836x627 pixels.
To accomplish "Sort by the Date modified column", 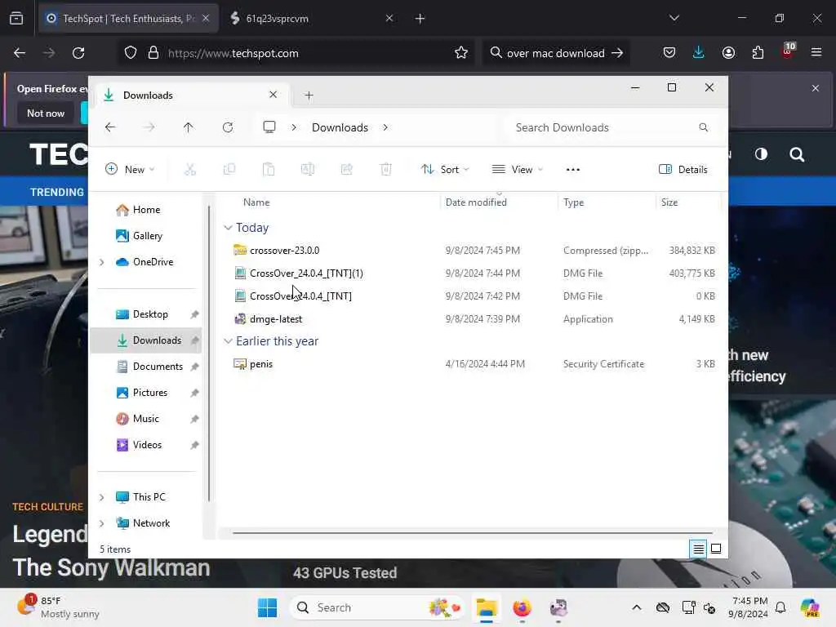I will (476, 202).
